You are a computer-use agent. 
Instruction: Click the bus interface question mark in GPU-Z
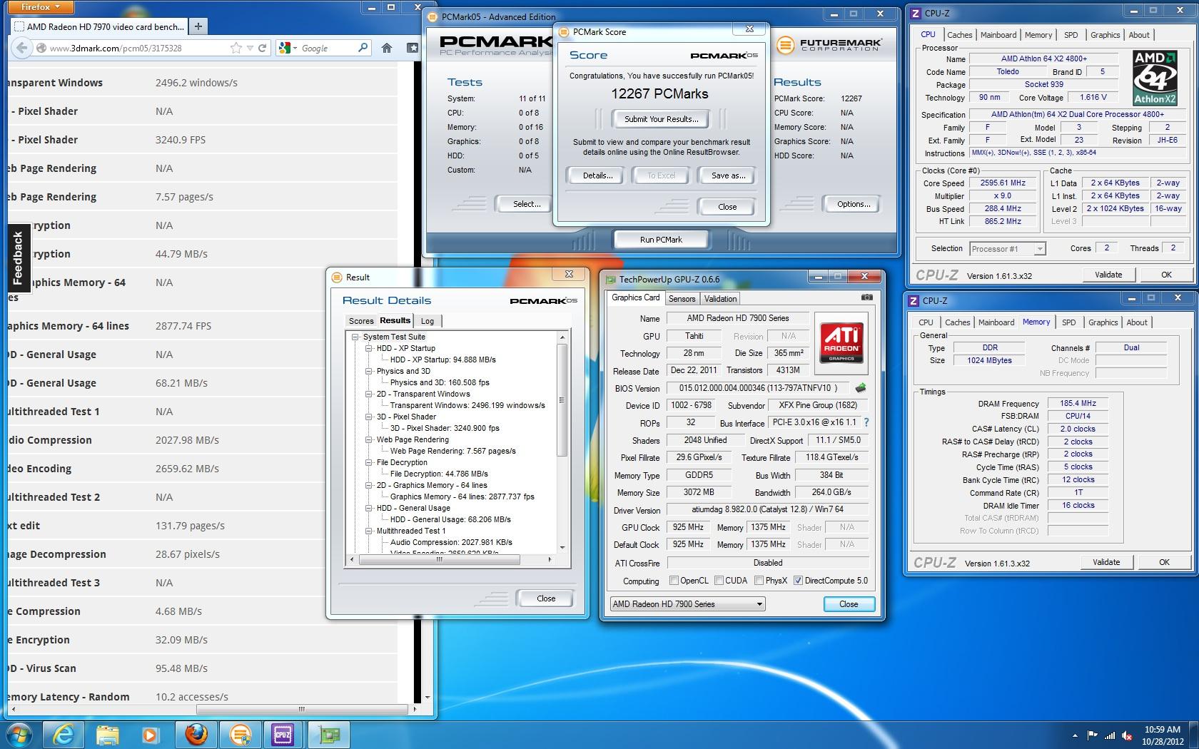pos(866,422)
